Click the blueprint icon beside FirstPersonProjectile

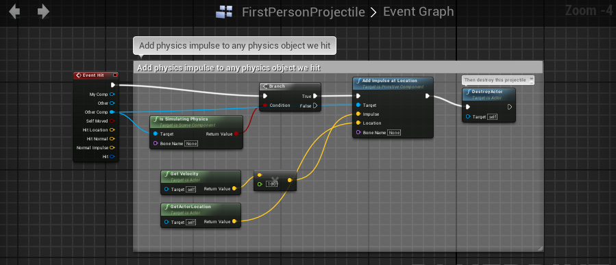(x=224, y=12)
